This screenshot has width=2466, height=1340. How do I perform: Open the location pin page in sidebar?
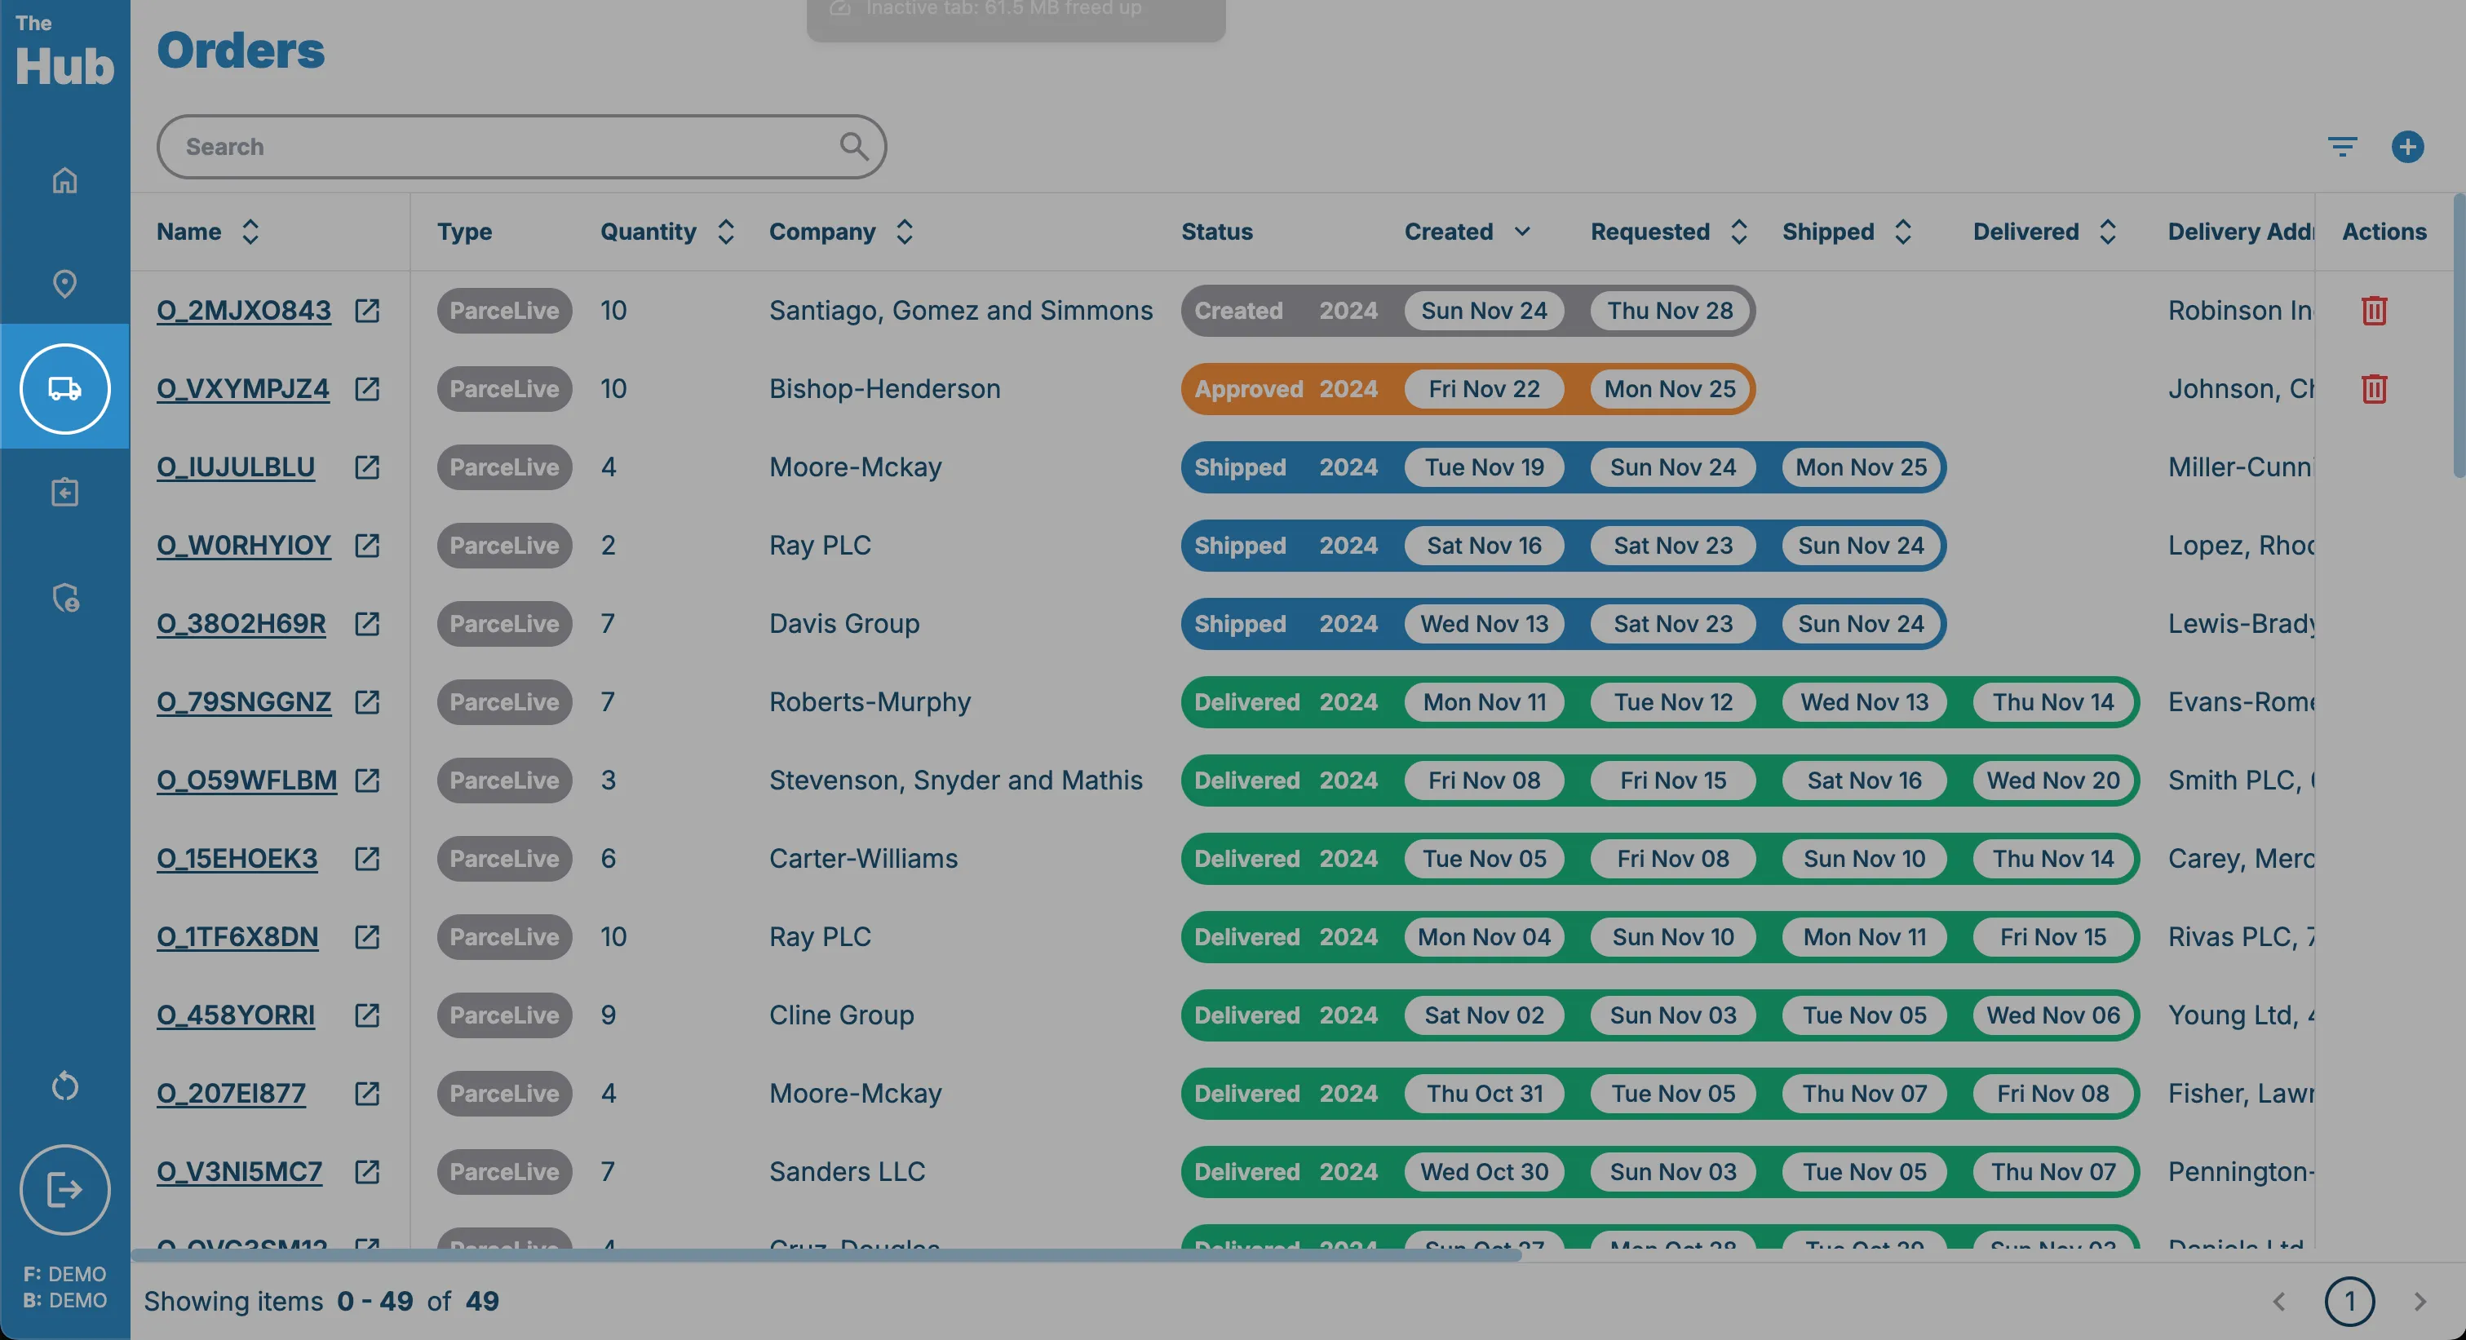coord(64,283)
